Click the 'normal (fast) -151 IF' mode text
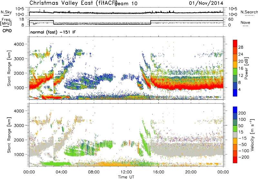 (x=53, y=32)
